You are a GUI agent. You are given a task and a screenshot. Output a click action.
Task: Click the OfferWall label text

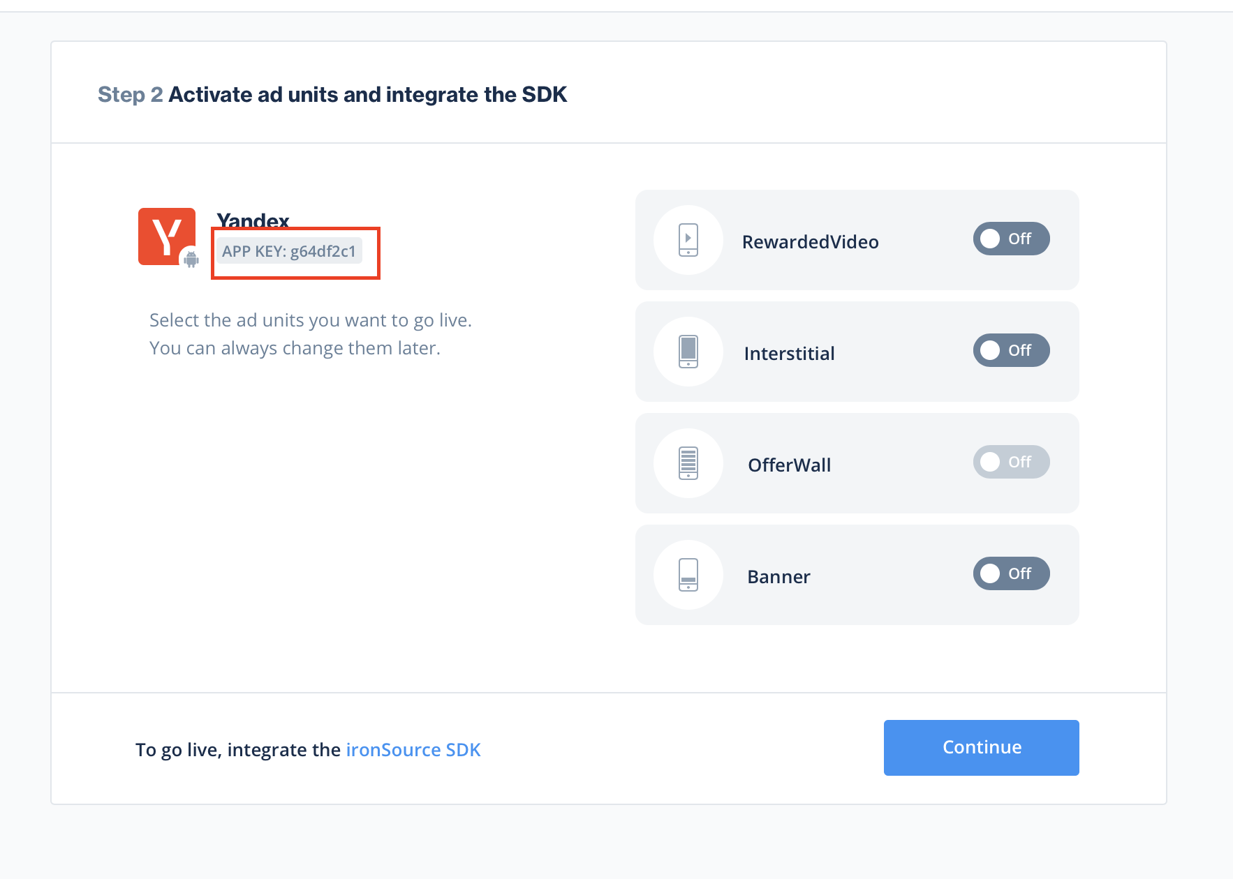(789, 465)
